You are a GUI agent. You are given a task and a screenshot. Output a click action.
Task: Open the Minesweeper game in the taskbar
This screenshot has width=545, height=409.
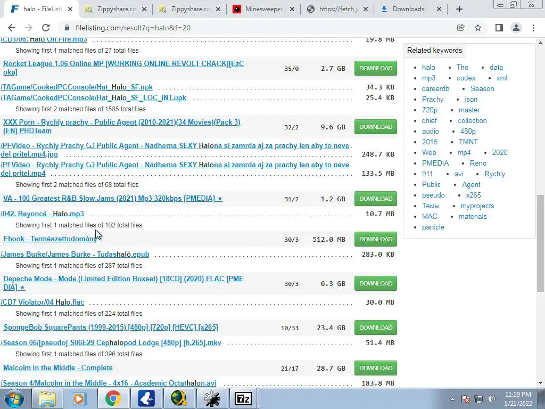tap(211, 398)
